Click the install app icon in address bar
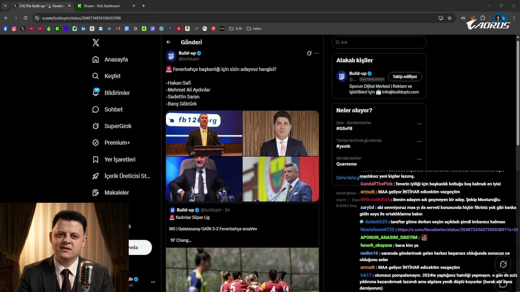Image resolution: width=520 pixels, height=292 pixels. [x=441, y=18]
